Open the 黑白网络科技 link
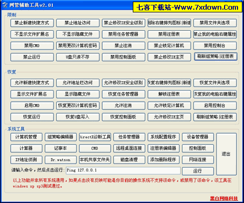 click(224, 198)
